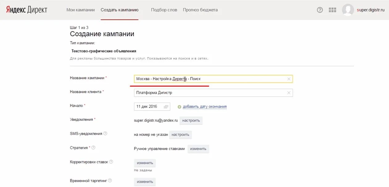The height and width of the screenshot is (187, 389).
Task: Click the green plus add-date icon
Action: coord(180,107)
